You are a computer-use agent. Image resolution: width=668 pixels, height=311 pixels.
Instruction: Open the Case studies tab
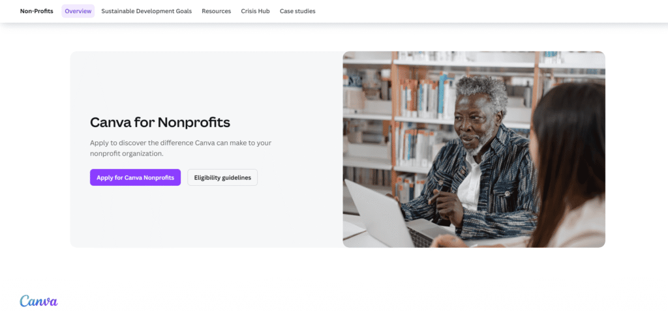(297, 11)
